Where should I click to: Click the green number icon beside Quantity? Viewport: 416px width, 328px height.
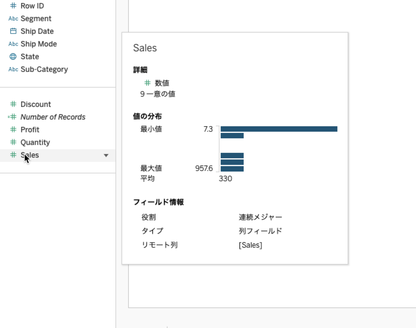(x=13, y=142)
